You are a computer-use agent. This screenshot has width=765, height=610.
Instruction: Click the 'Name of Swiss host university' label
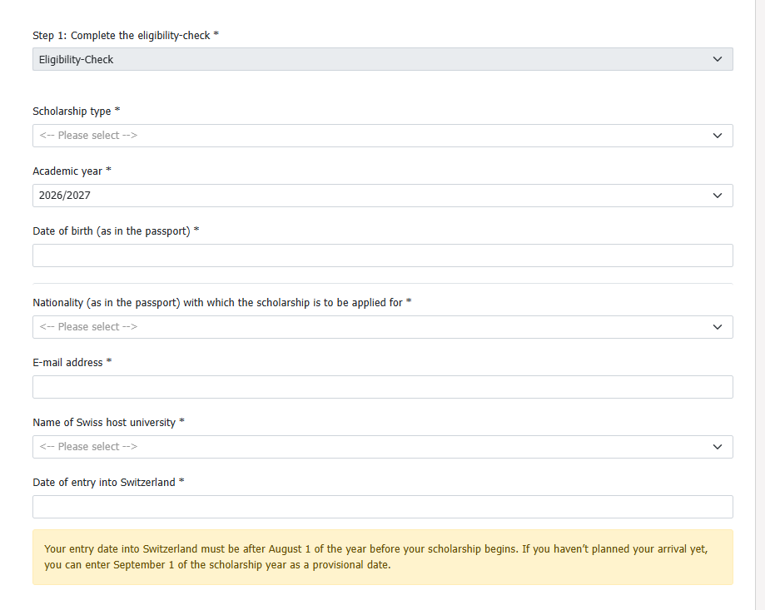tap(108, 422)
